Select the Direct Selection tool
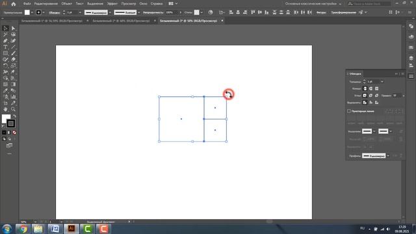Screen dimensions: 416x234 pos(13,28)
